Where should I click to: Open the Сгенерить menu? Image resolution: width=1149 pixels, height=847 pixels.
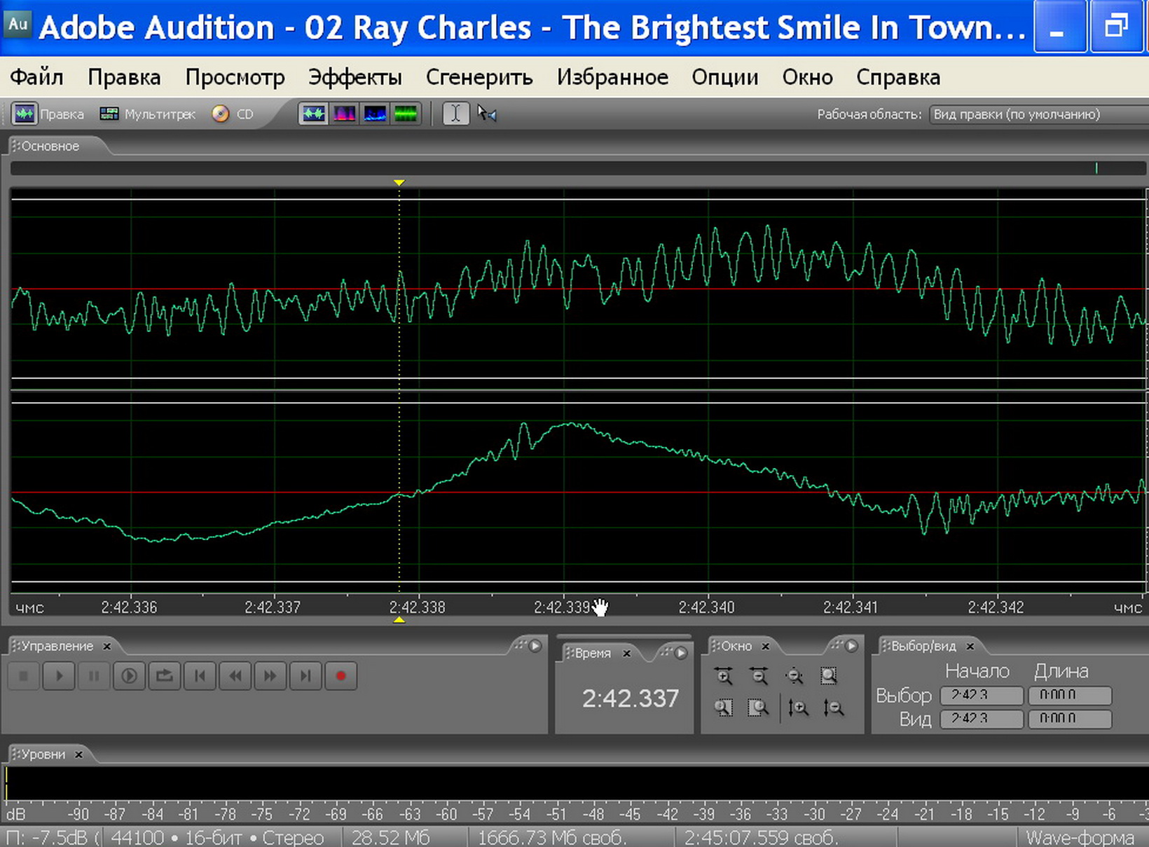tap(479, 77)
